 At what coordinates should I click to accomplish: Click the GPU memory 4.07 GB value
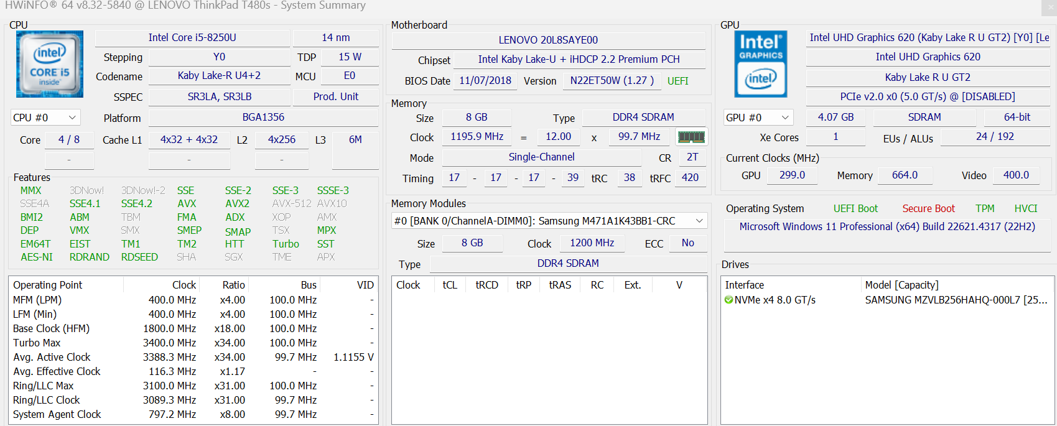[x=836, y=117]
